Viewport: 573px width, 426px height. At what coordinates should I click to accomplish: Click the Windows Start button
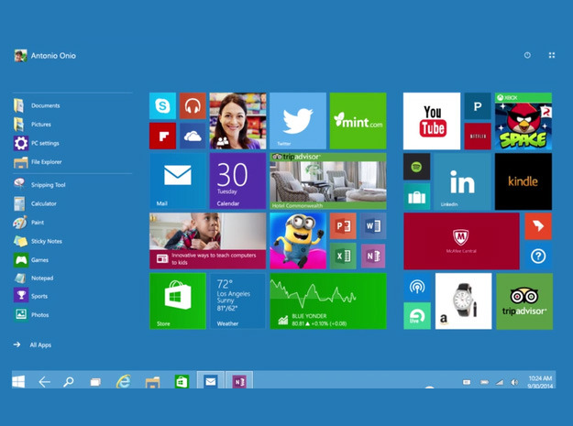coord(18,381)
